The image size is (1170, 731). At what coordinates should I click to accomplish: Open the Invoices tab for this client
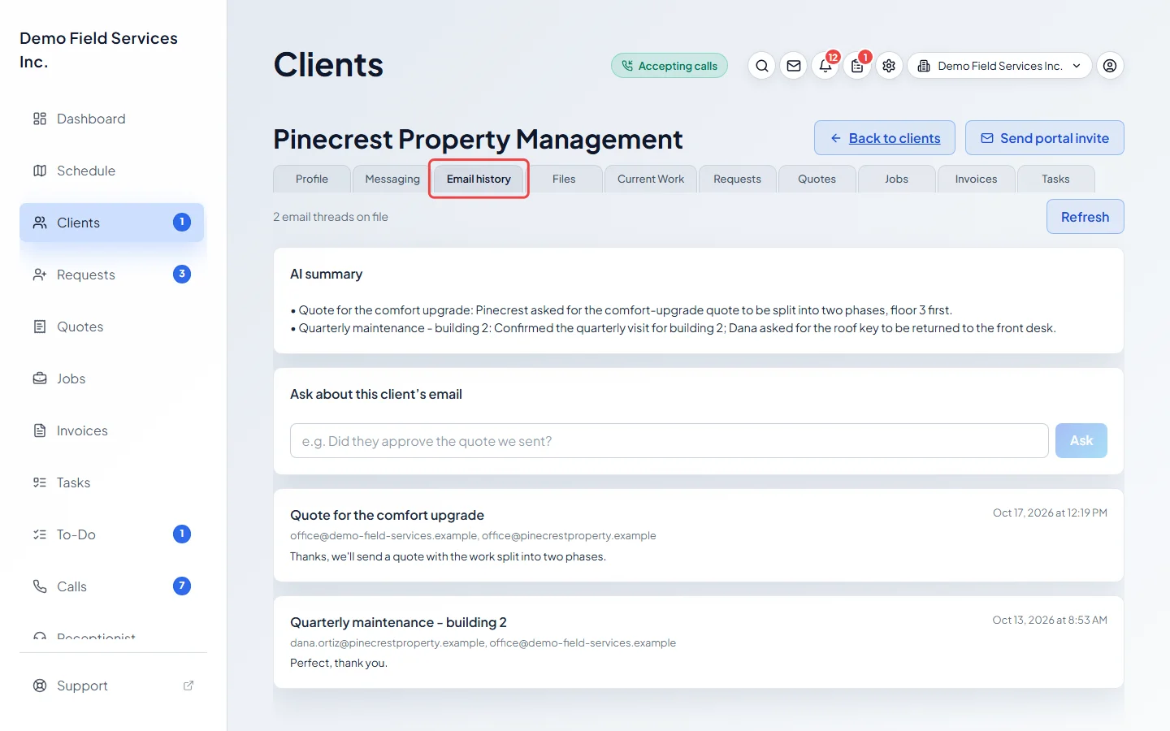(976, 179)
